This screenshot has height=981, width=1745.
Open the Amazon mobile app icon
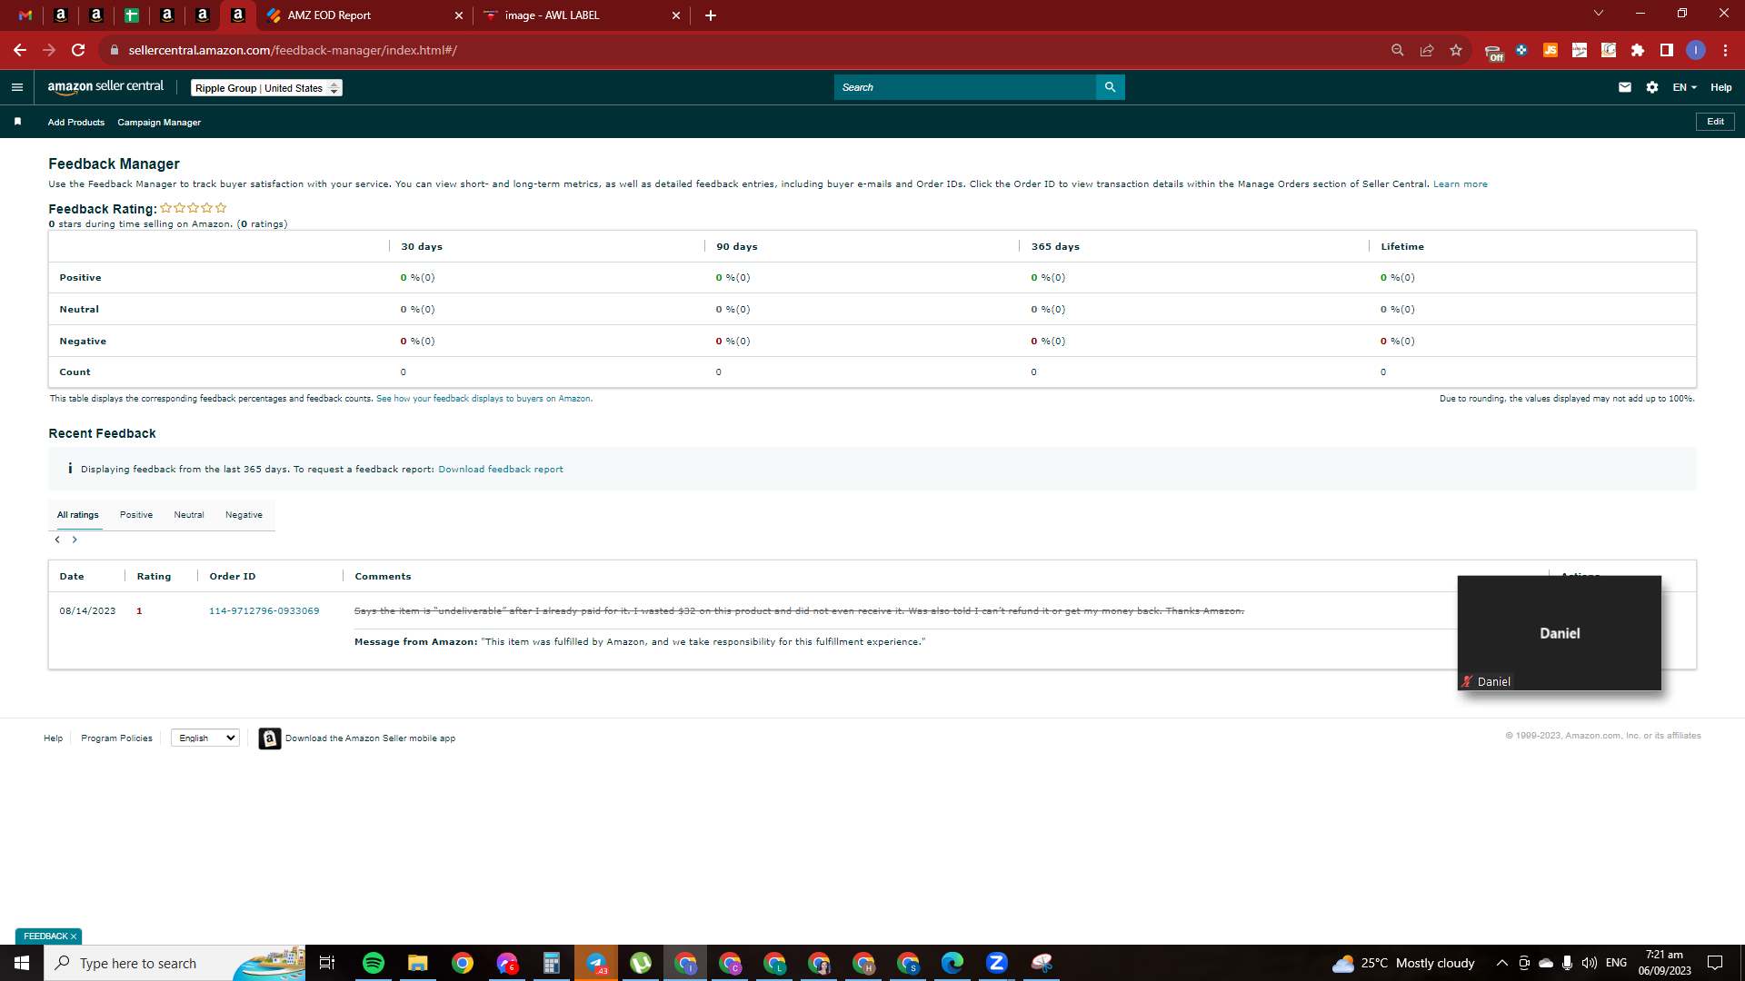[x=269, y=738]
